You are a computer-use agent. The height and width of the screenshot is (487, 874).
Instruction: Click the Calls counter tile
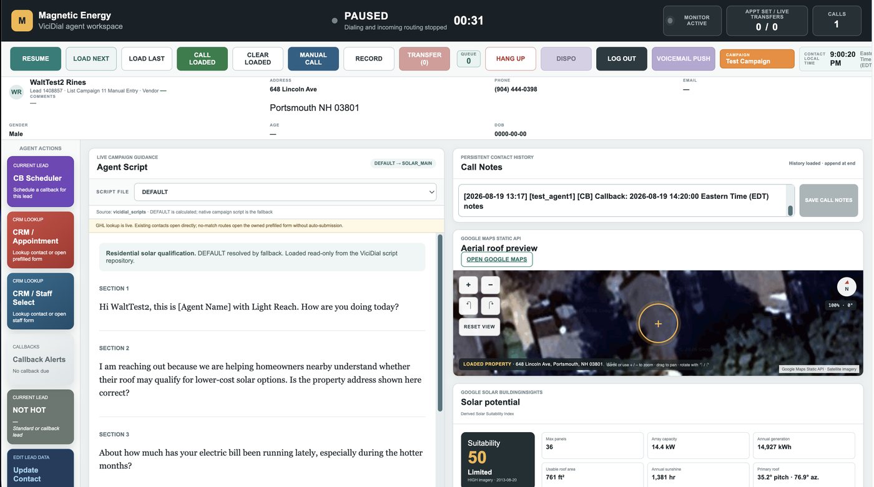coord(837,21)
